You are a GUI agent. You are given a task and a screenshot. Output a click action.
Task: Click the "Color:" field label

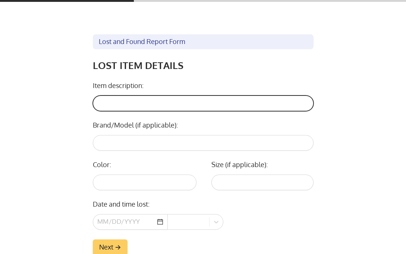coord(102,165)
